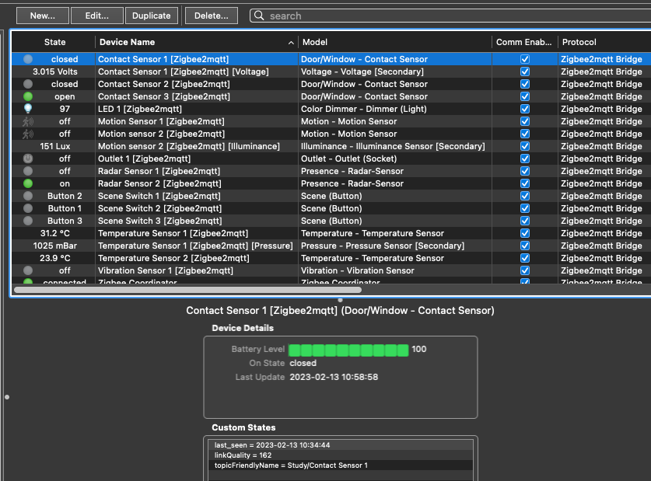The width and height of the screenshot is (651, 481).
Task: Click the sort arrow in Device Name header
Action: click(291, 42)
